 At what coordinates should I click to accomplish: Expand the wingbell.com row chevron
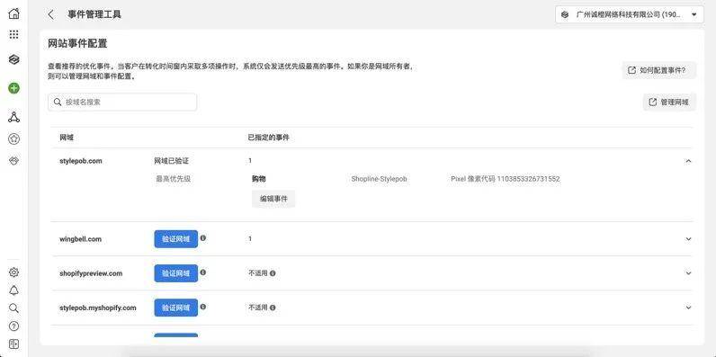[689, 239]
